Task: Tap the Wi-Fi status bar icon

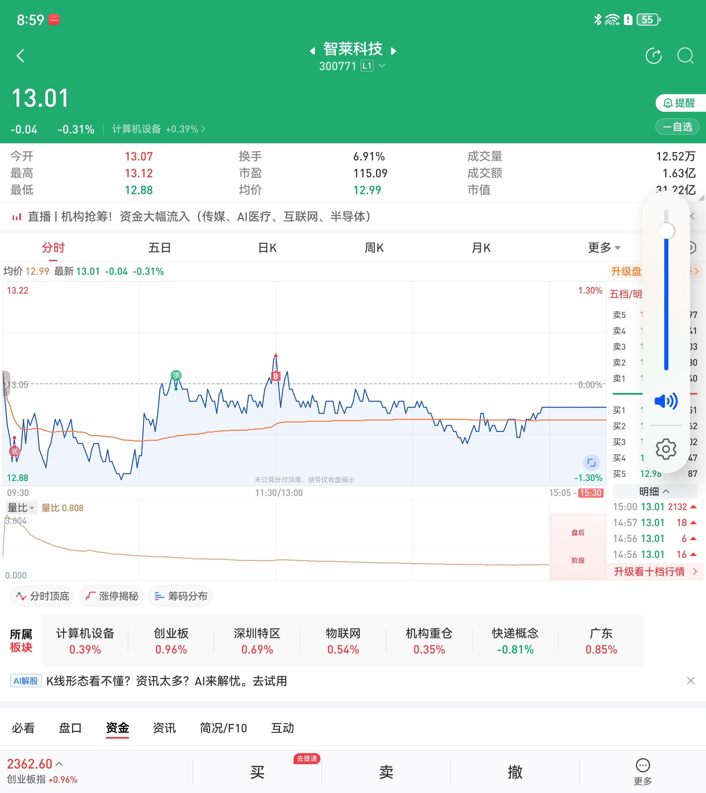Action: coord(612,19)
